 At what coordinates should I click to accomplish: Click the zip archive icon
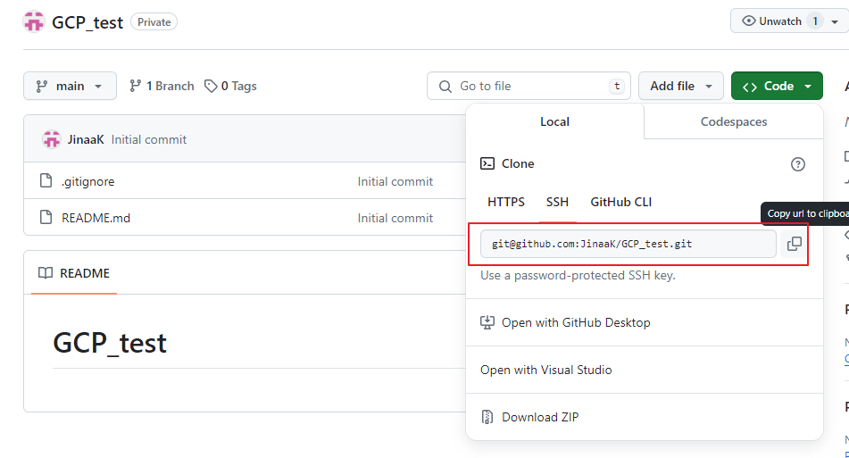(487, 417)
